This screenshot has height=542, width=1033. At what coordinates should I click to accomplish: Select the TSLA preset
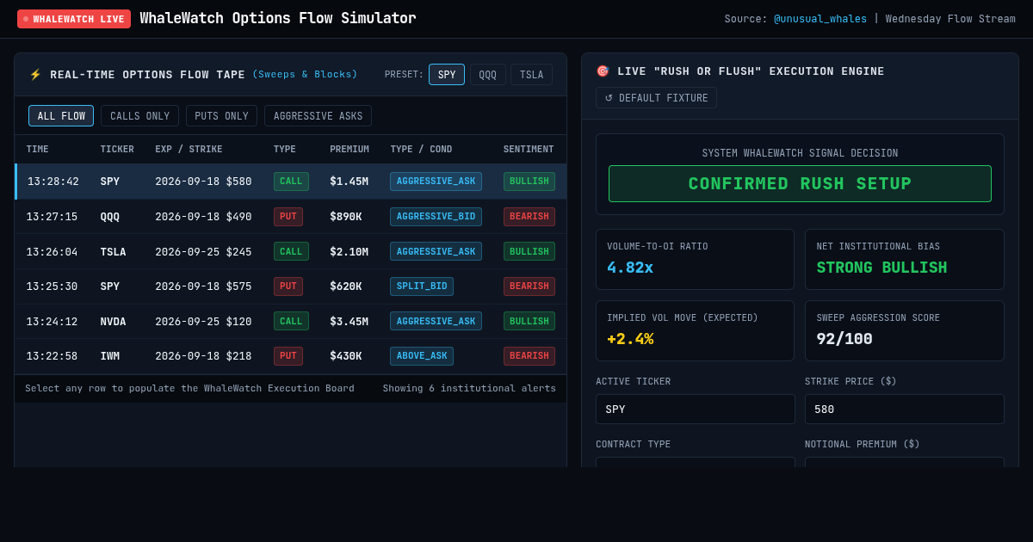pyautogui.click(x=531, y=75)
